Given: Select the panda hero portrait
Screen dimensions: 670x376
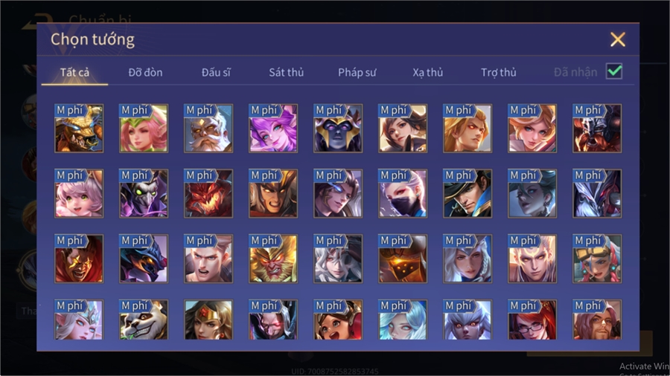Looking at the screenshot, I should 144,320.
